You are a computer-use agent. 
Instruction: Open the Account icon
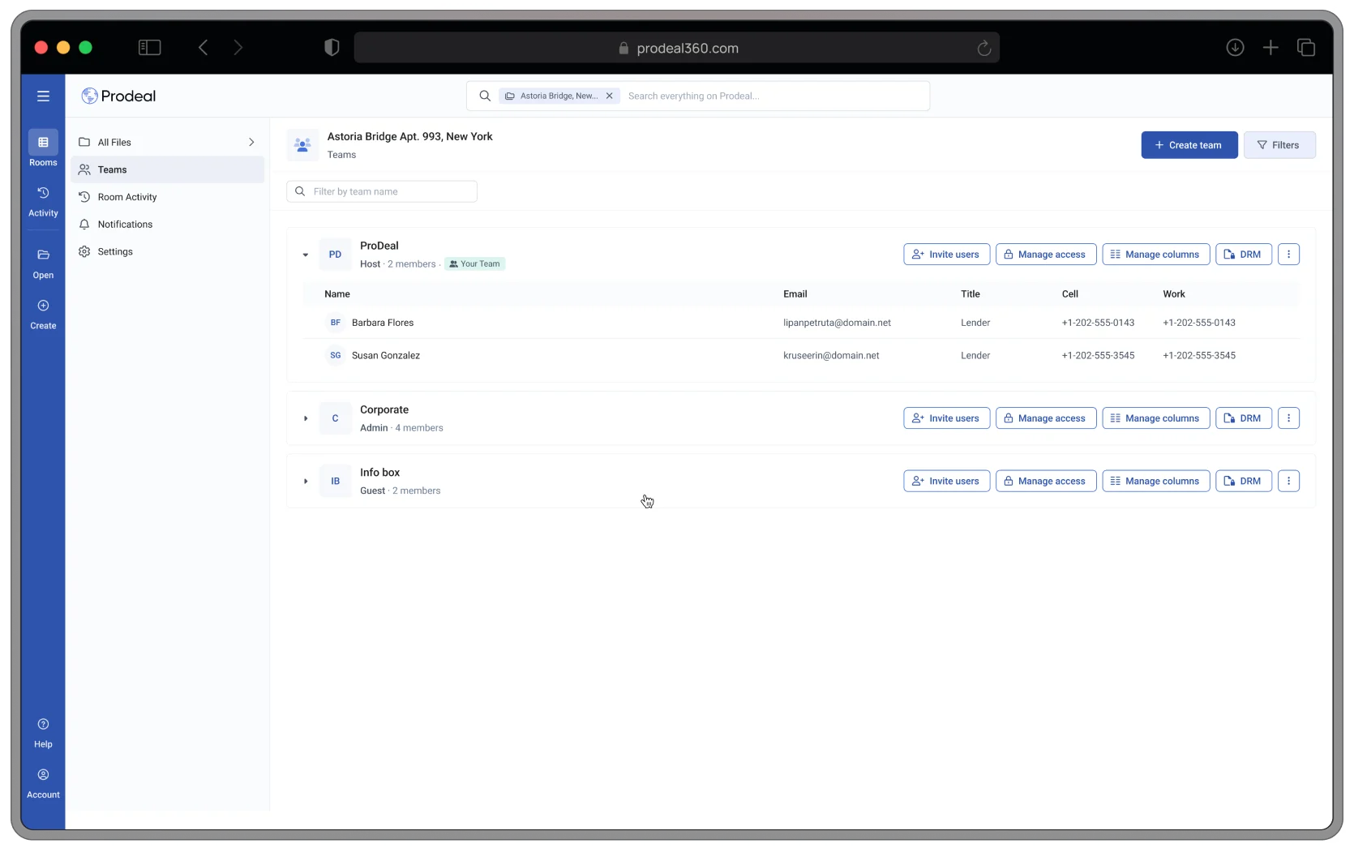point(43,775)
